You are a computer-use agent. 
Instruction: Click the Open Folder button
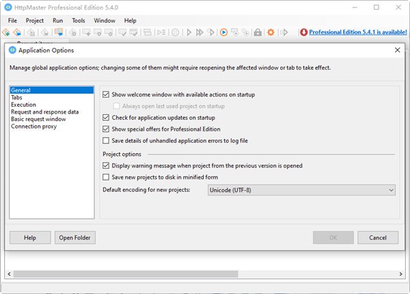pos(75,237)
